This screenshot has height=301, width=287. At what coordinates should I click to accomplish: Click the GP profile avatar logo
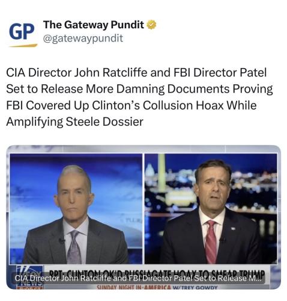23,34
